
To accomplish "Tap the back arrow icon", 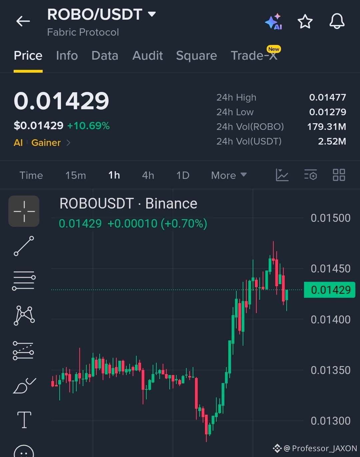I will tap(23, 21).
